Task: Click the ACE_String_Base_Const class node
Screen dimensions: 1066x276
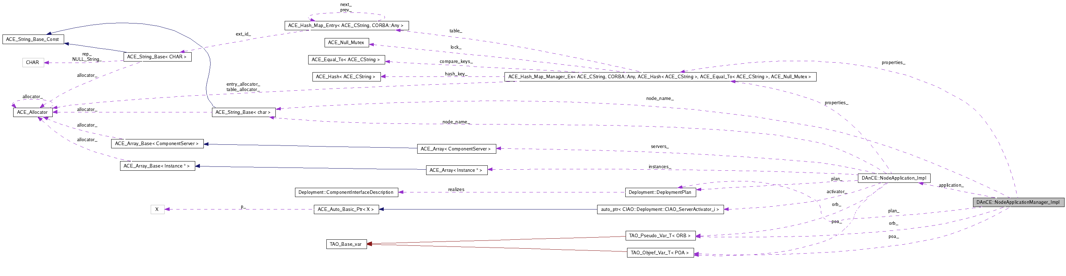Action: 33,39
